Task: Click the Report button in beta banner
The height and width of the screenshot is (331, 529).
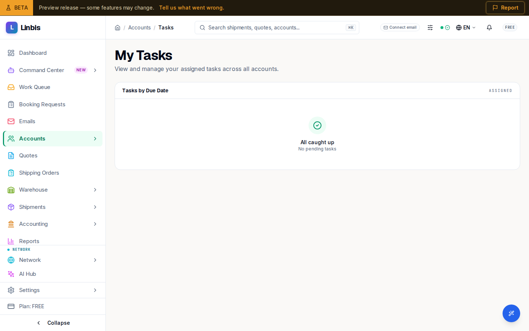Action: (505, 8)
